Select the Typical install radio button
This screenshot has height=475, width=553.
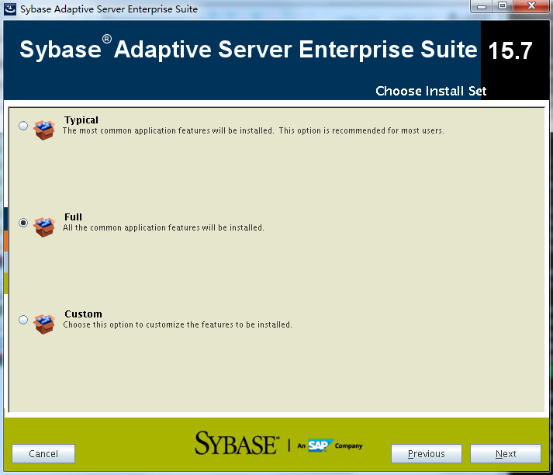23,126
